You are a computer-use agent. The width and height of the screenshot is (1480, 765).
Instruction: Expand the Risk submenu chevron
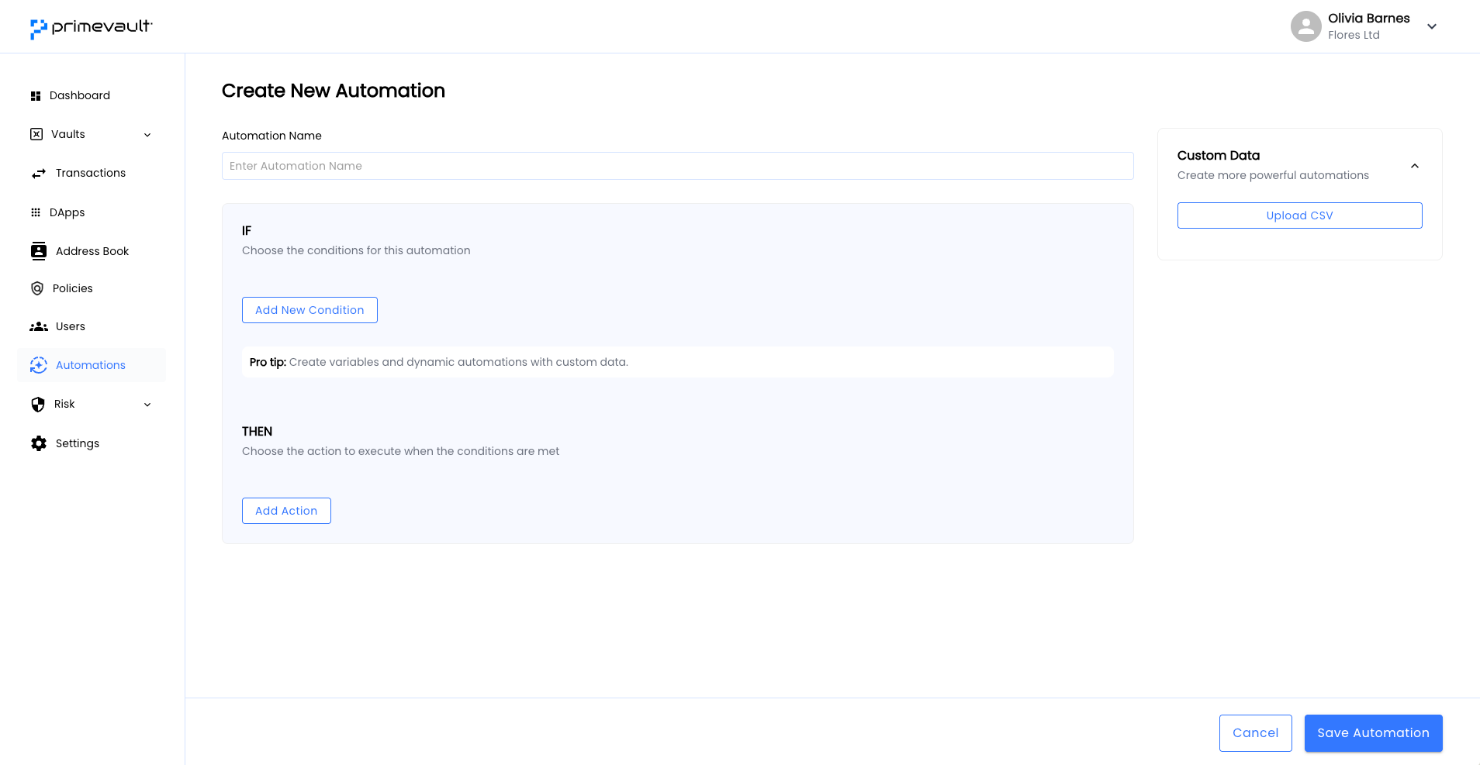pos(147,405)
